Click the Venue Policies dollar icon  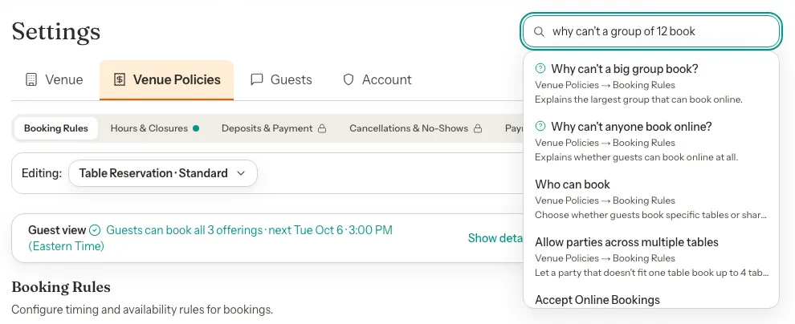[119, 80]
